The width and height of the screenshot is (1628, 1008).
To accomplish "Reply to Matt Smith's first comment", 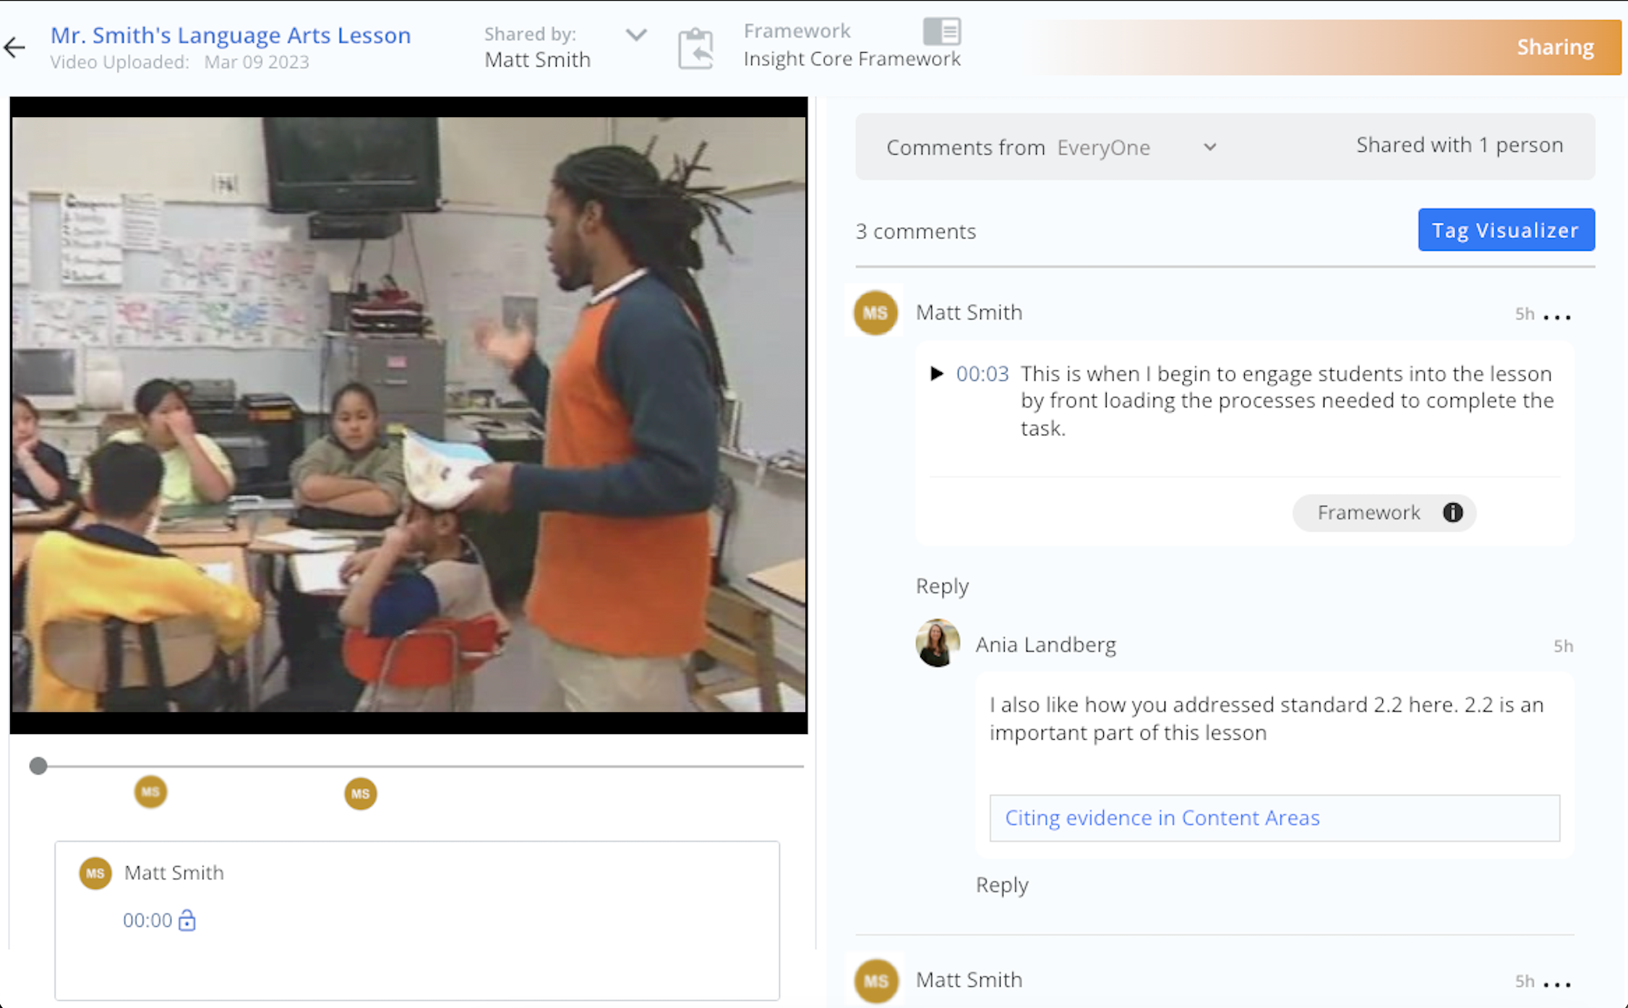I will [x=942, y=586].
